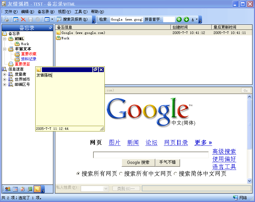Expand the 度量衡 tree node
This screenshot has height=202, width=255.
pos(4,75)
